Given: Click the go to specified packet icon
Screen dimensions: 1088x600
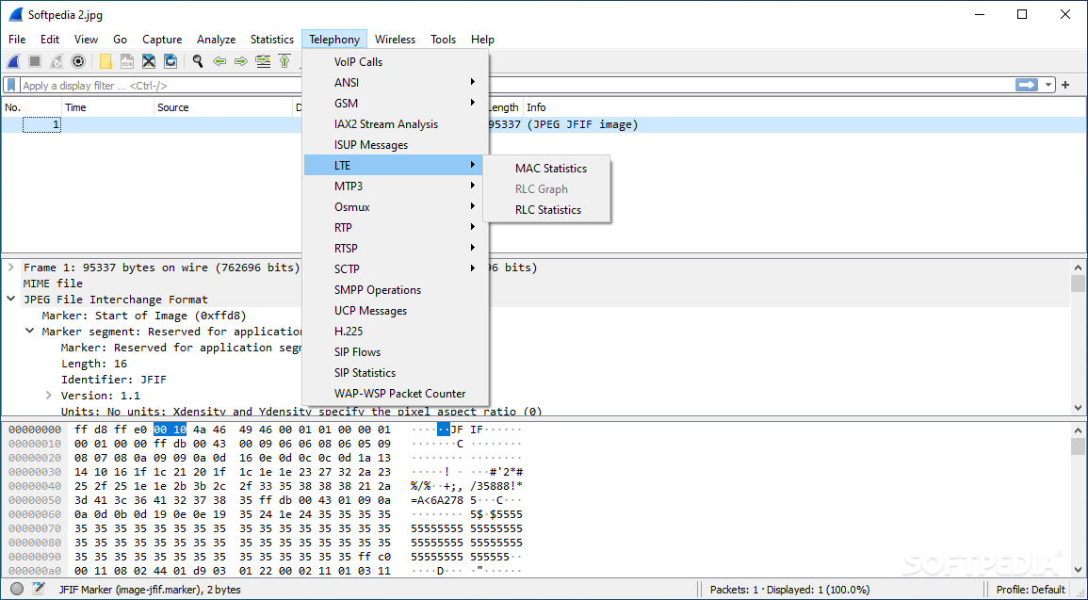Looking at the screenshot, I should (x=262, y=61).
